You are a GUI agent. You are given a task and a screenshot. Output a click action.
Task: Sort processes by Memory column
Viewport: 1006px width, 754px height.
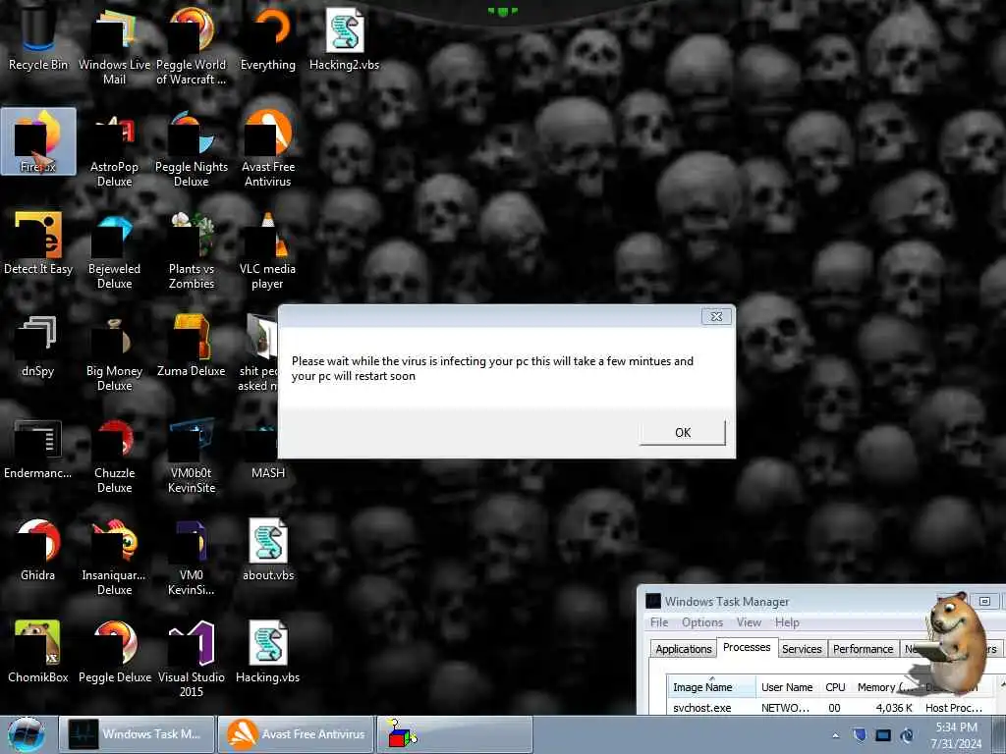click(x=885, y=686)
